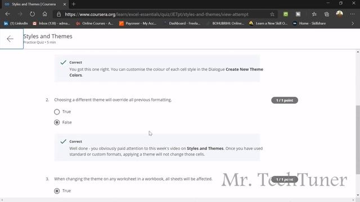Select True for question 3
Image resolution: width=360 pixels, height=202 pixels.
pyautogui.click(x=57, y=191)
